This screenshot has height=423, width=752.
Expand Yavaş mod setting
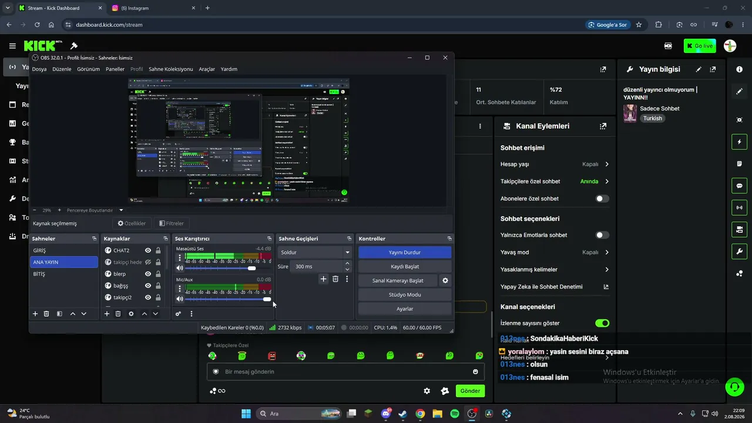pos(607,252)
